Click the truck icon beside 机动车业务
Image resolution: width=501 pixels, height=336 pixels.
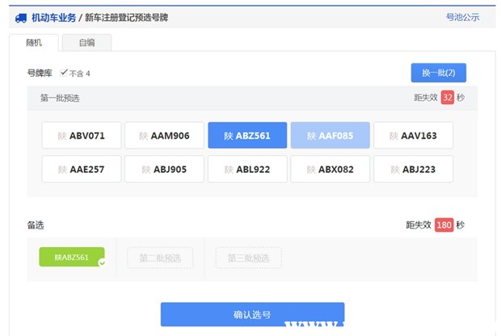tap(20, 17)
